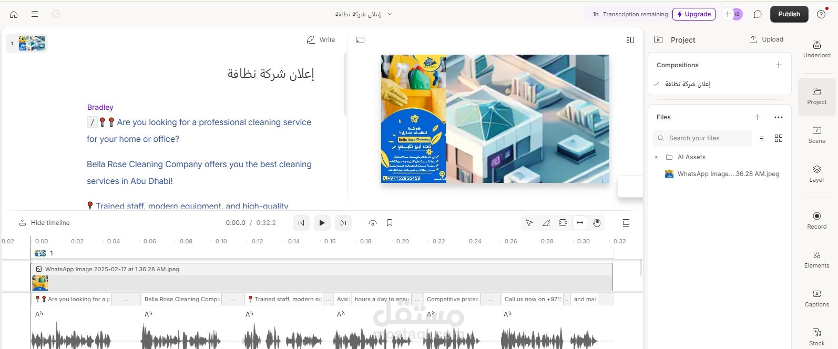The width and height of the screenshot is (838, 349).
Task: Open the Files more options menu
Action: pyautogui.click(x=779, y=117)
